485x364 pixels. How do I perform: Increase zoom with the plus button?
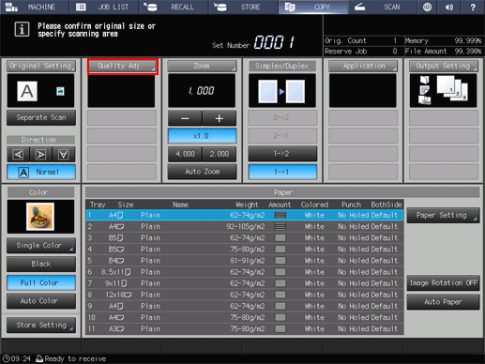[220, 118]
